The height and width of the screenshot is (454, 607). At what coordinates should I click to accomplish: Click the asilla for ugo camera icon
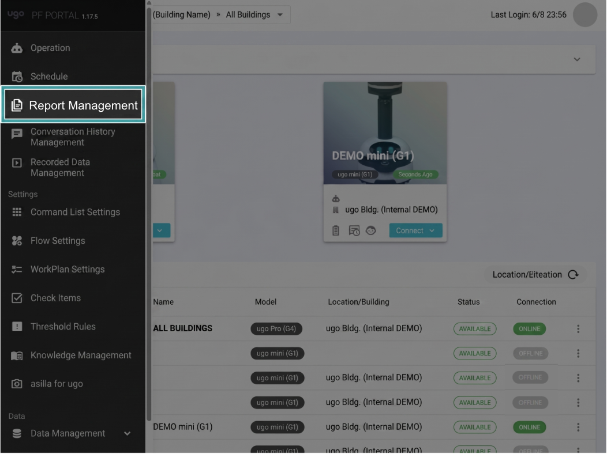17,384
